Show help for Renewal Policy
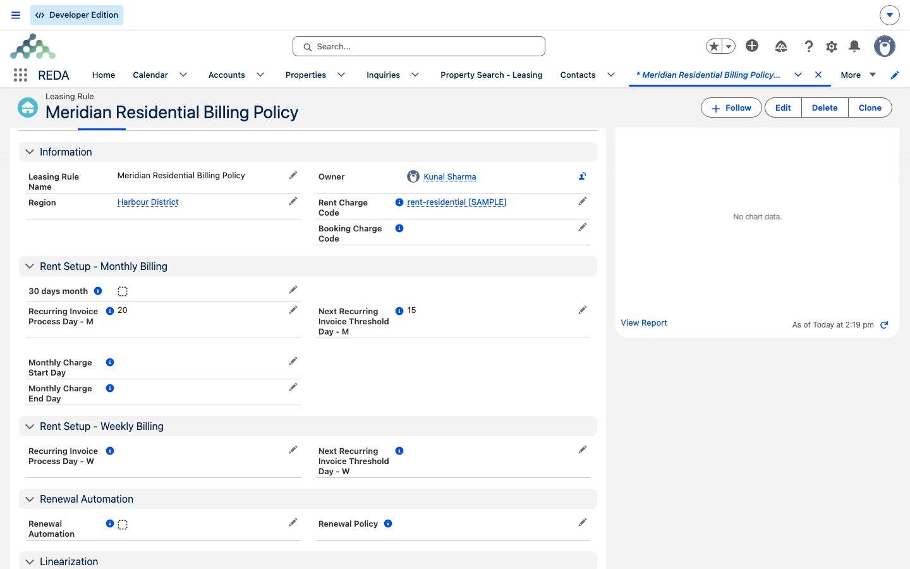Image resolution: width=910 pixels, height=569 pixels. [x=388, y=523]
